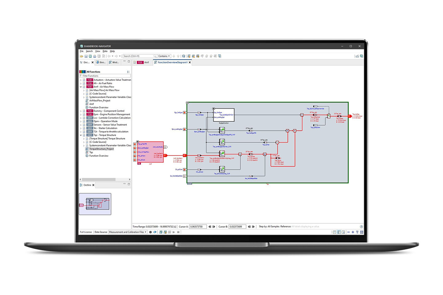Image resolution: width=443 pixels, height=295 pixels.
Task: Switch to the Amf editor tab
Action: tap(143, 62)
